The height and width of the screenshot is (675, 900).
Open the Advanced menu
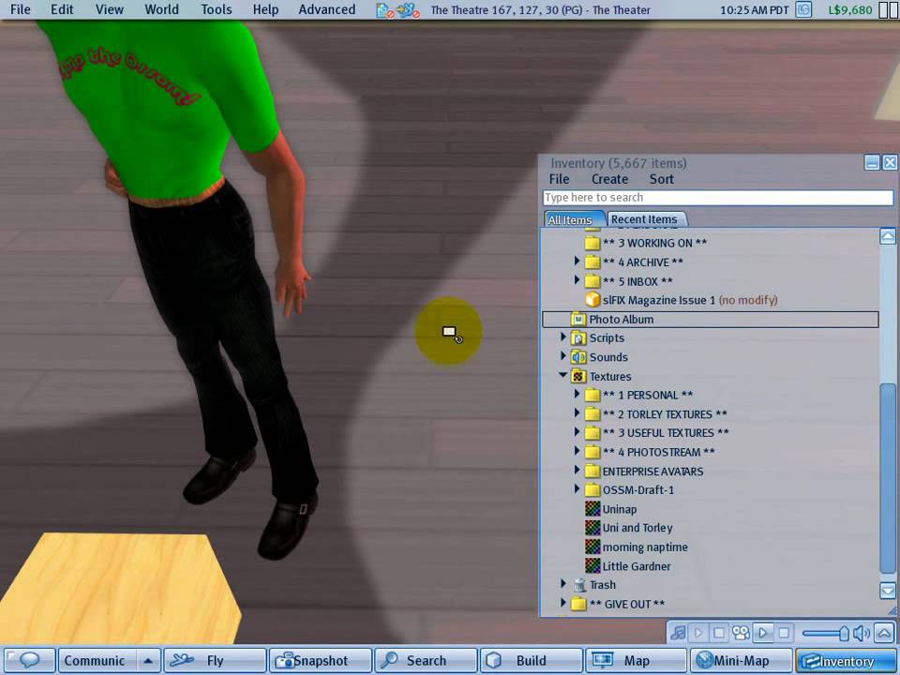326,9
